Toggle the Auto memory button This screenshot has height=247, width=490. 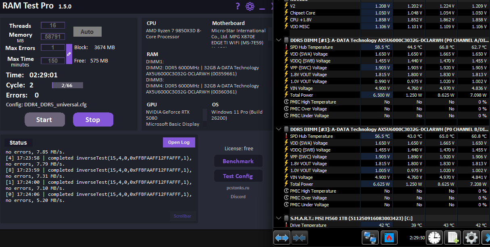pos(87,32)
